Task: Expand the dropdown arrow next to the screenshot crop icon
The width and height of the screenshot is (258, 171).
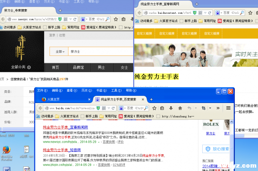Action: click(x=210, y=108)
